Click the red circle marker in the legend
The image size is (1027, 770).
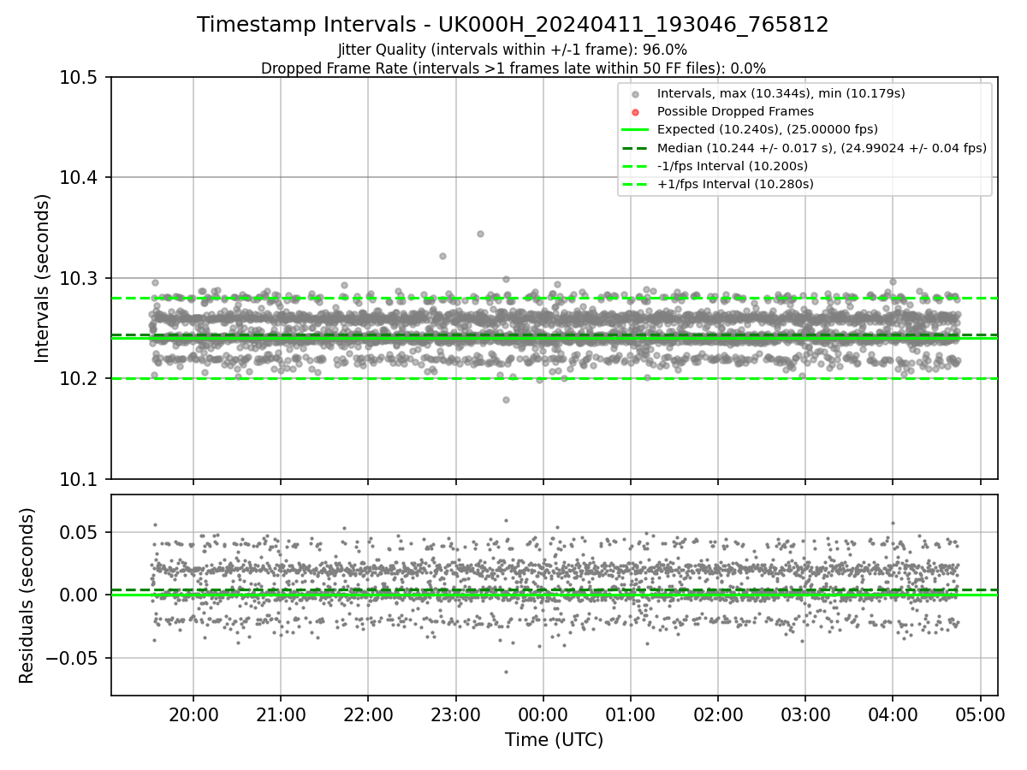pos(635,111)
